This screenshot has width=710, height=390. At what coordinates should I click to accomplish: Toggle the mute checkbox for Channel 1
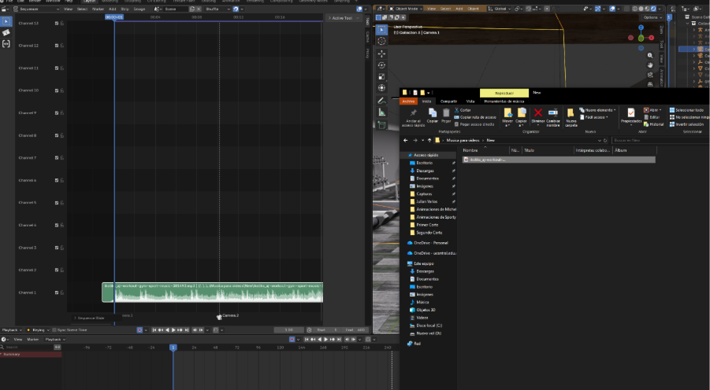coord(57,292)
